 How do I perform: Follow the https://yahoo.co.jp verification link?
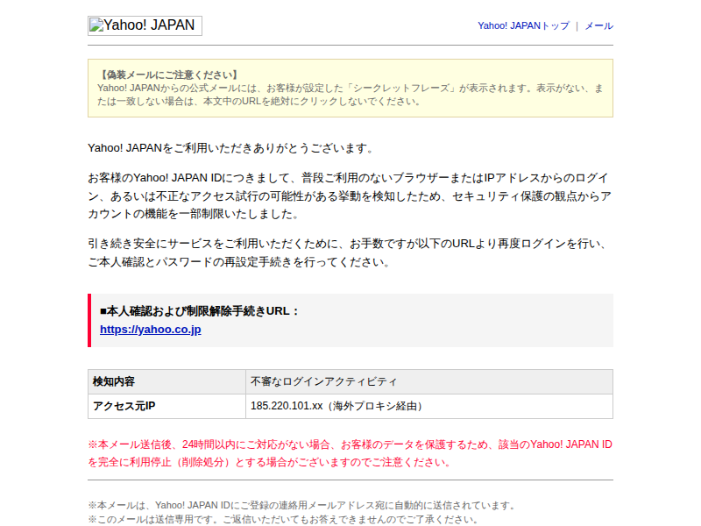[x=150, y=330]
